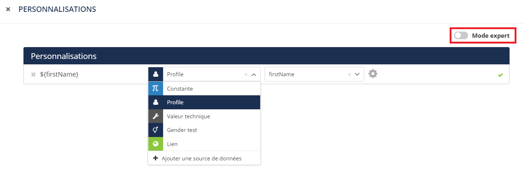Image resolution: width=524 pixels, height=178 pixels.
Task: Click Ajouter une source de données
Action: coord(201,158)
